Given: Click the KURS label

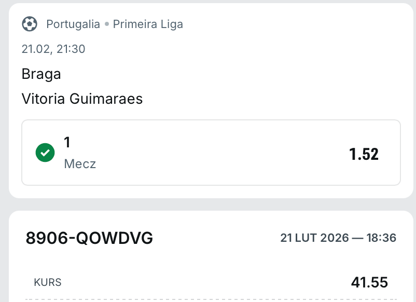Looking at the screenshot, I should click(x=48, y=283).
